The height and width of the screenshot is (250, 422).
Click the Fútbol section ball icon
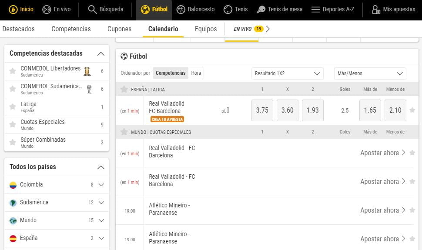[x=124, y=56]
